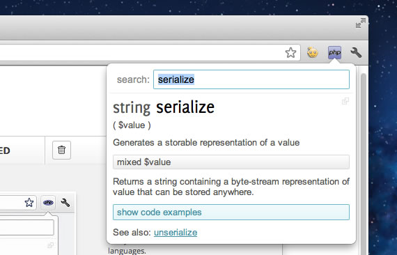397x255 pixels.
Task: Click the 'Returns a string containing' description
Action: click(x=231, y=187)
